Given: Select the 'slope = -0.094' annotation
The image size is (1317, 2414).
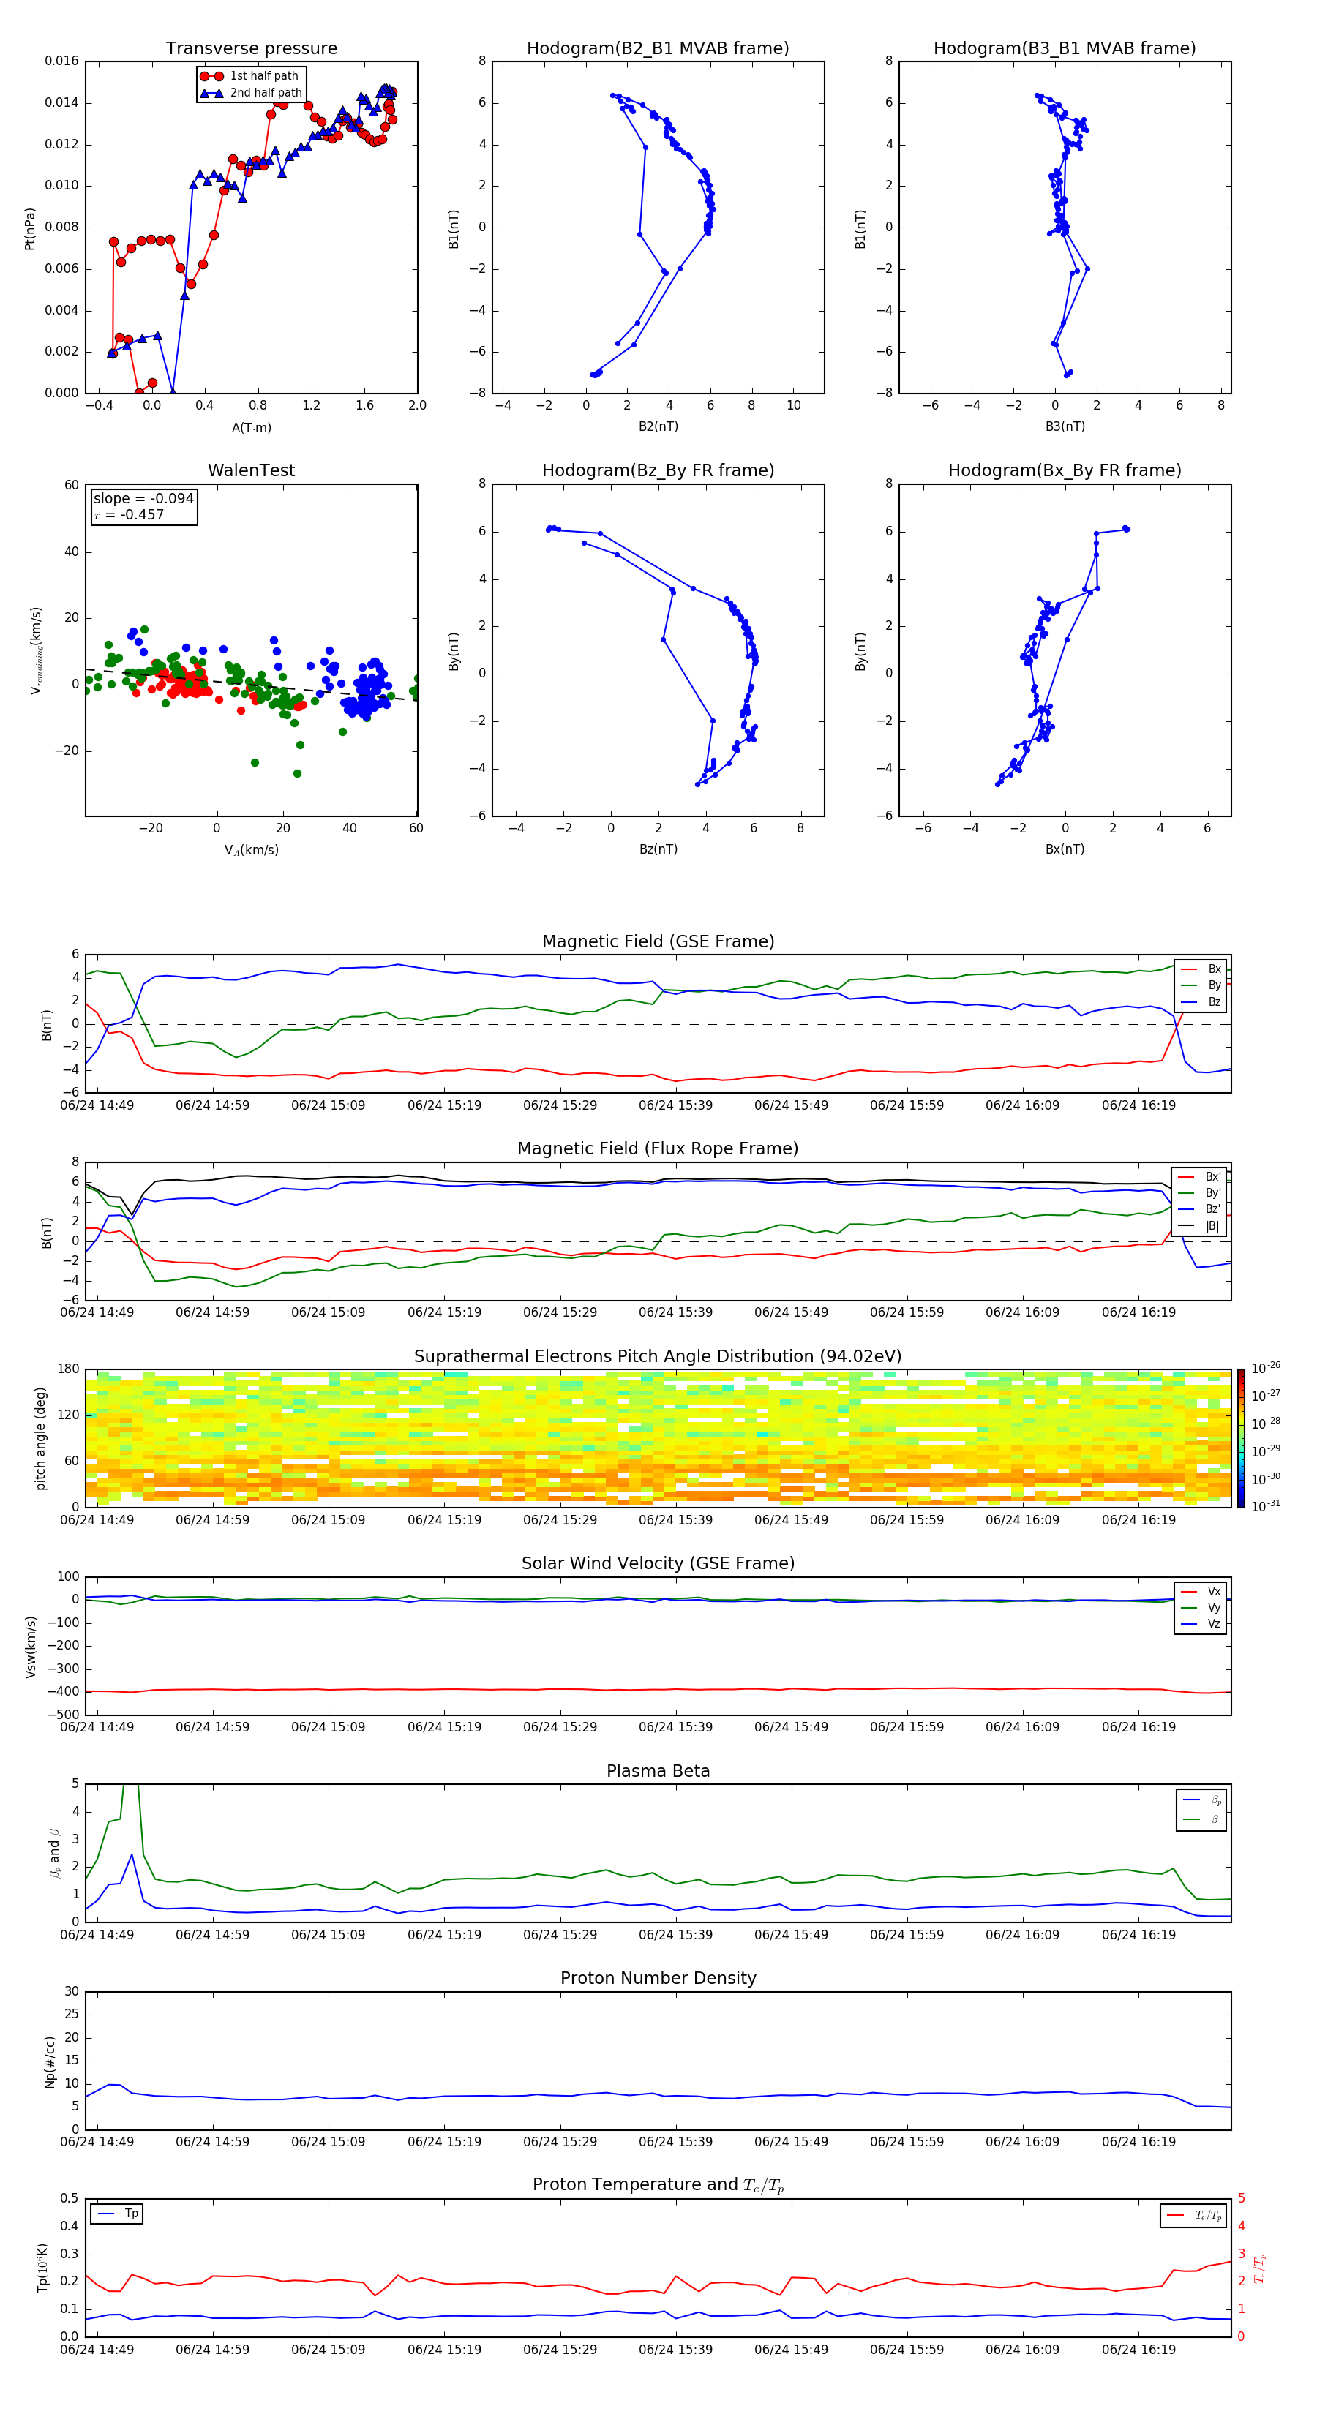Looking at the screenshot, I should (x=143, y=499).
